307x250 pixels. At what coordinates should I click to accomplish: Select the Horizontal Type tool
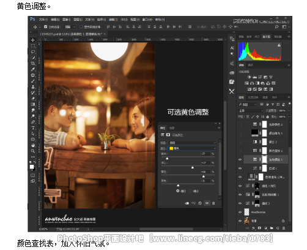[x=32, y=128]
